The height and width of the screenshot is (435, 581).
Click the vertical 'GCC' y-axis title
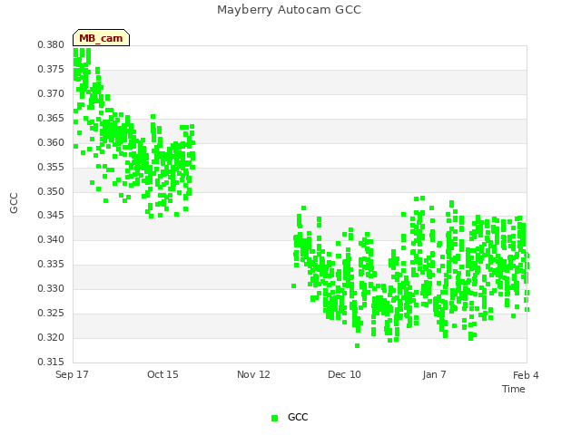pyautogui.click(x=14, y=203)
